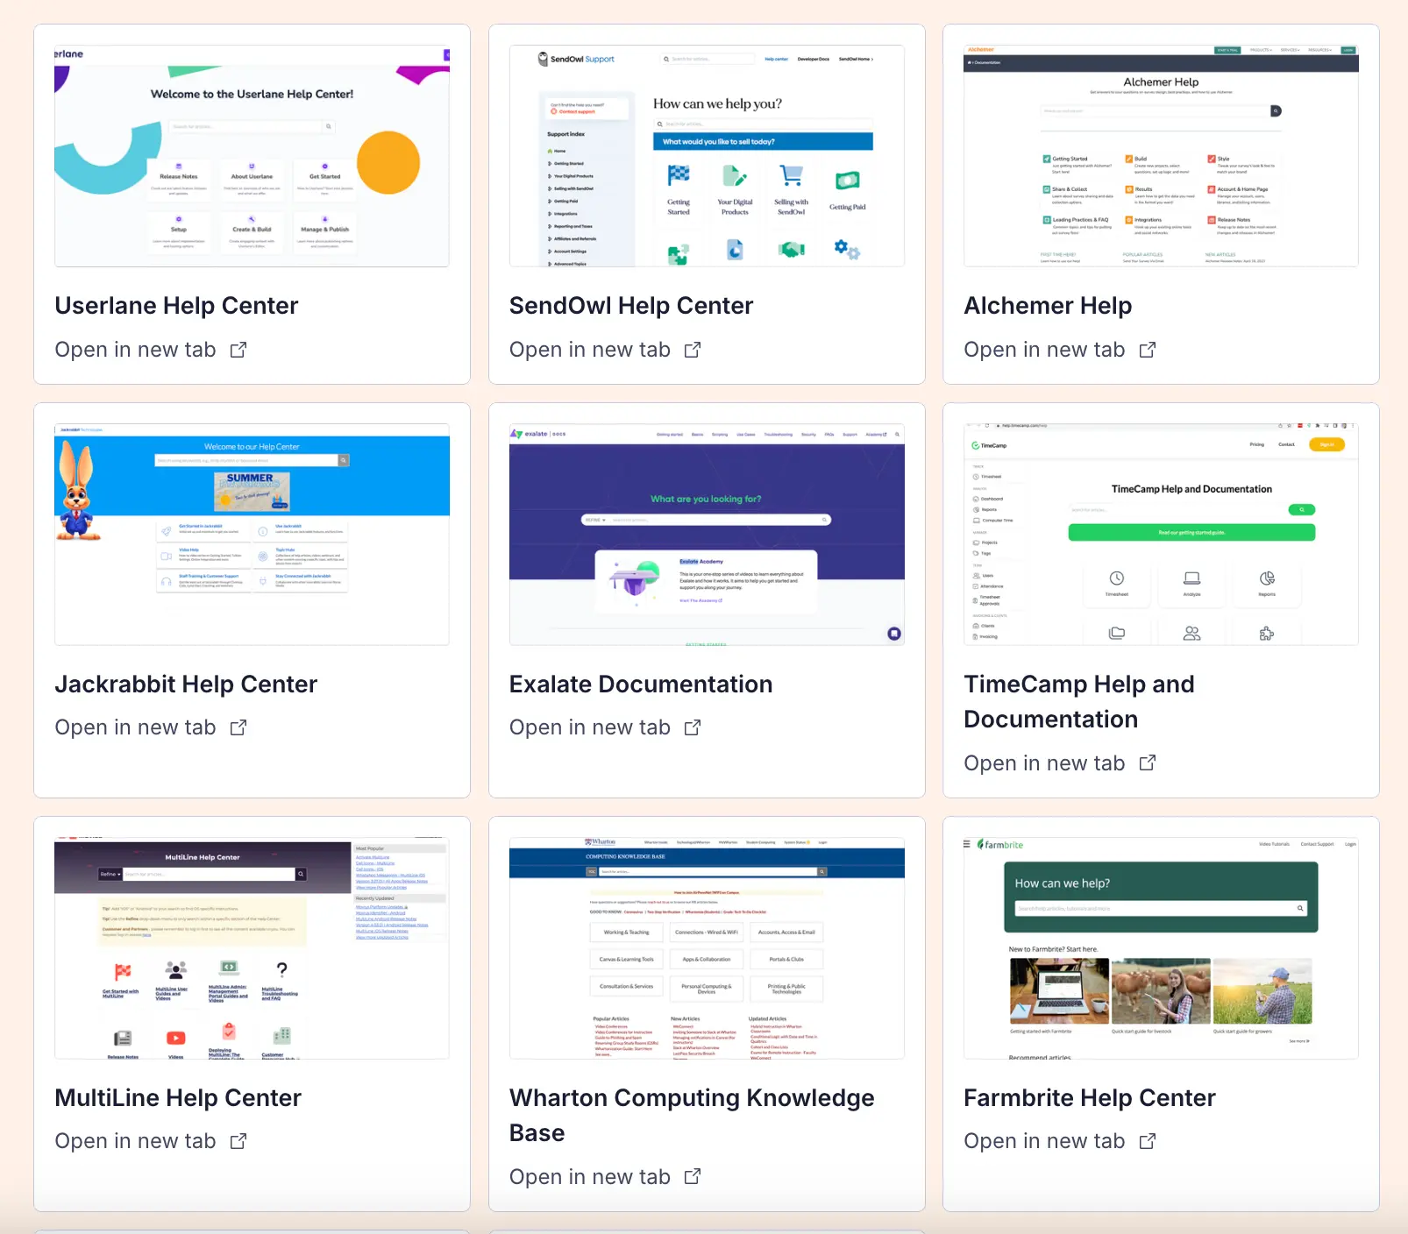This screenshot has width=1408, height=1234.
Task: Choose the 'Jackrabbit Help Center' heading
Action: (x=186, y=684)
